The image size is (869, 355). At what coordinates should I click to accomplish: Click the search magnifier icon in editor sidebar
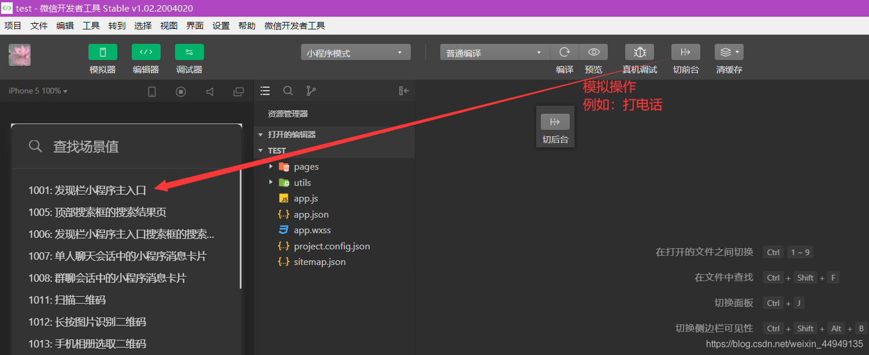coord(288,91)
